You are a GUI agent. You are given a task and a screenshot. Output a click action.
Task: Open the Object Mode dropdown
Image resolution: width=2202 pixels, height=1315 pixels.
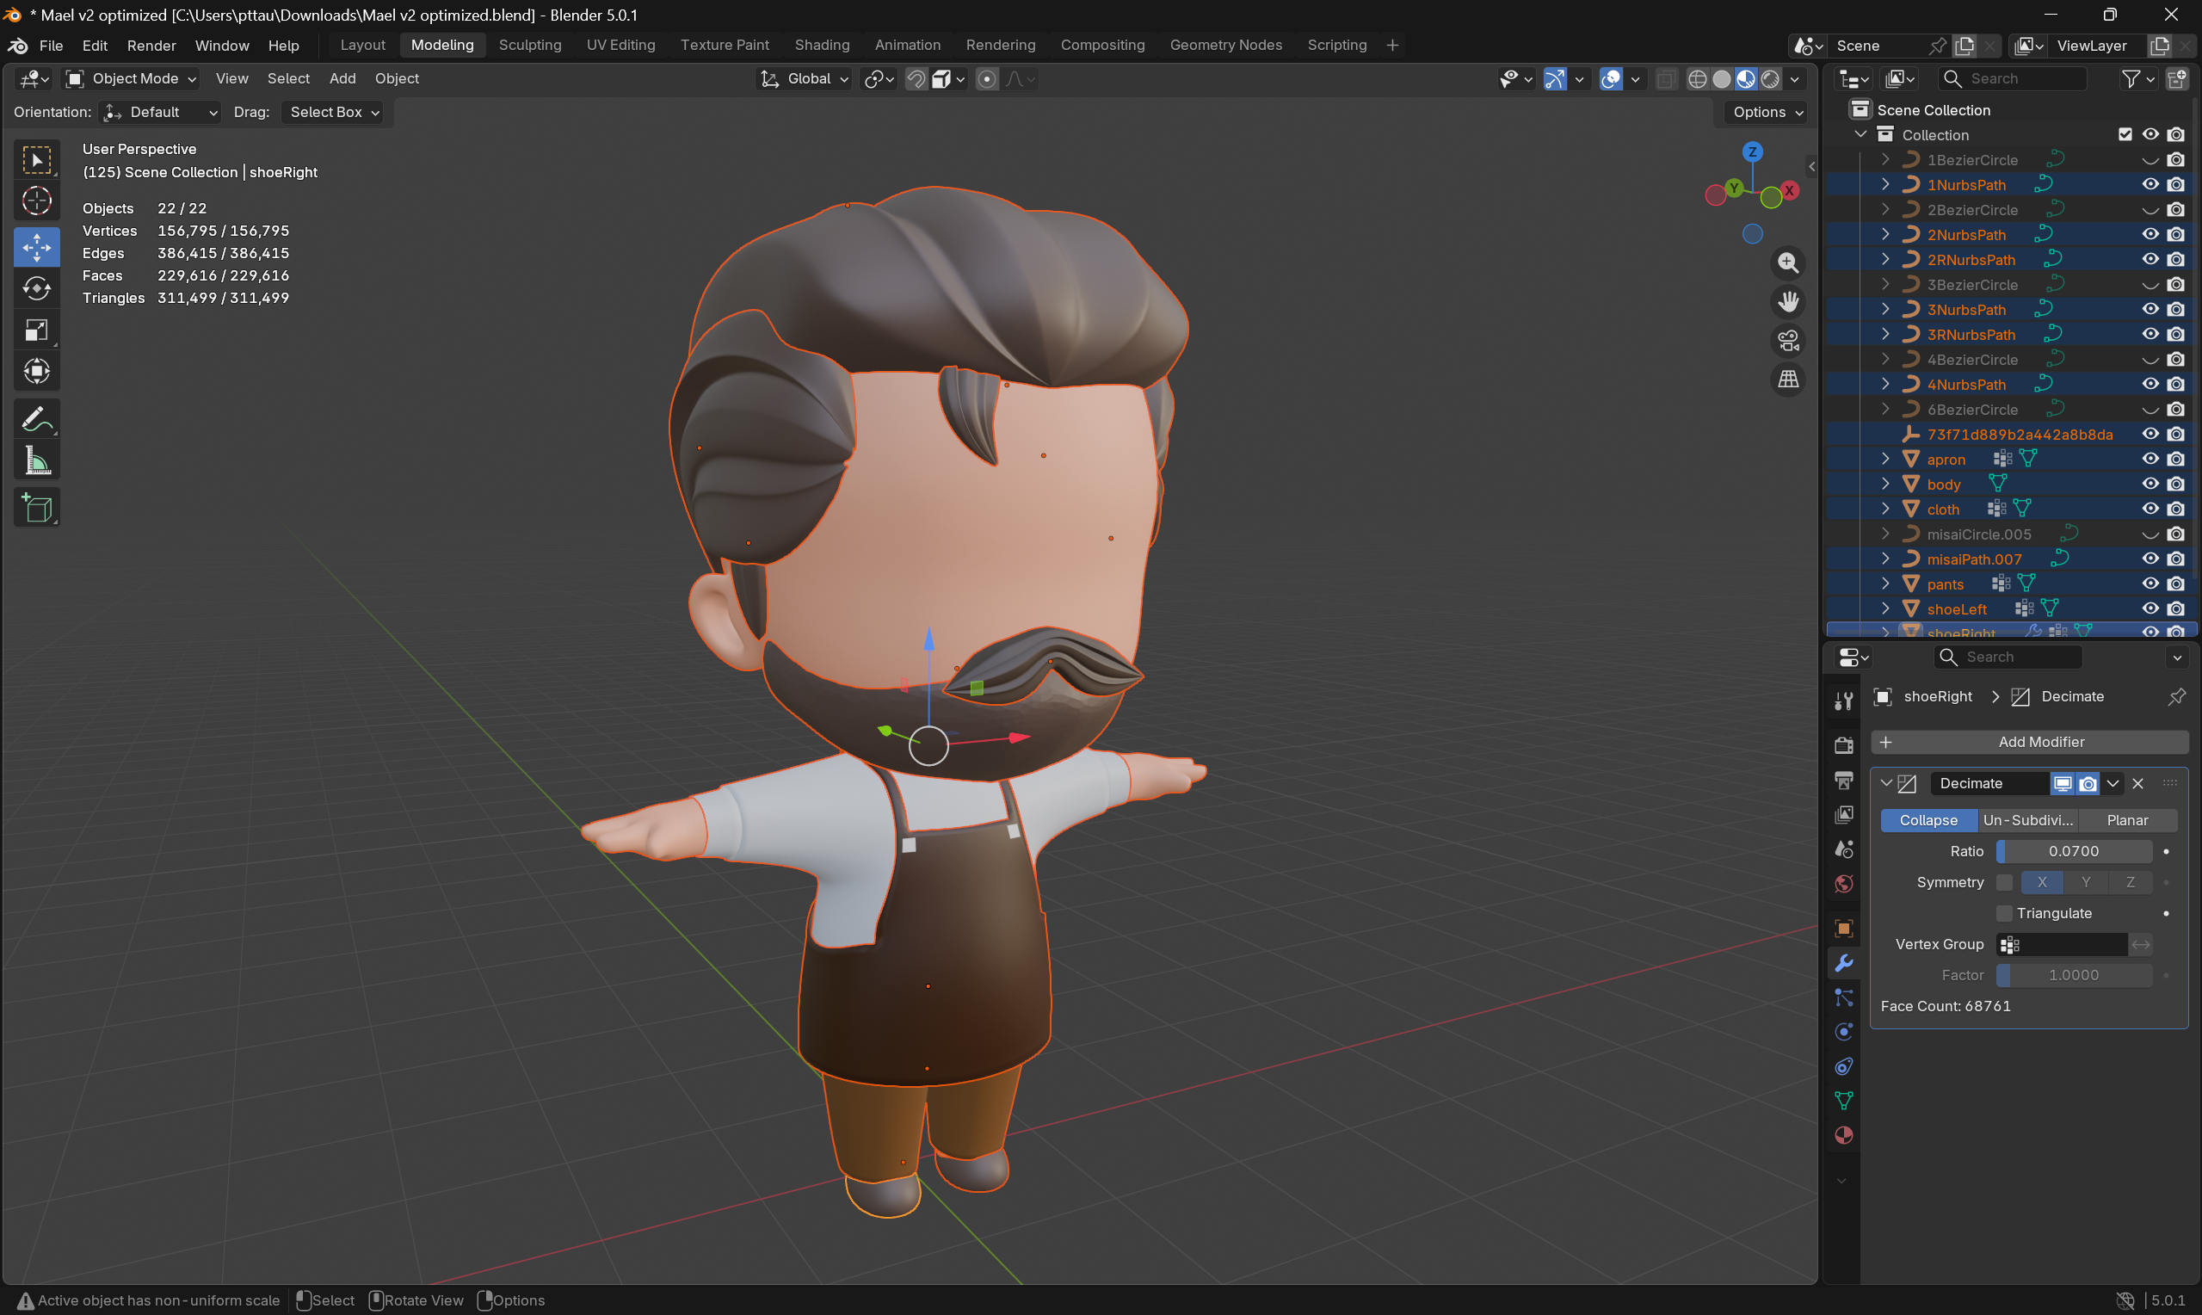point(129,78)
